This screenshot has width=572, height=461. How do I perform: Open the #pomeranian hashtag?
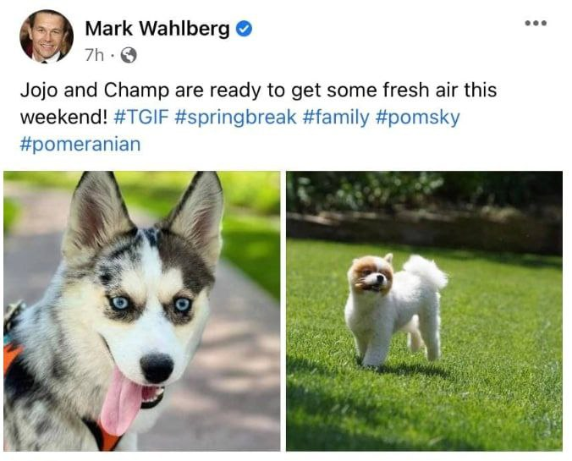(x=80, y=145)
